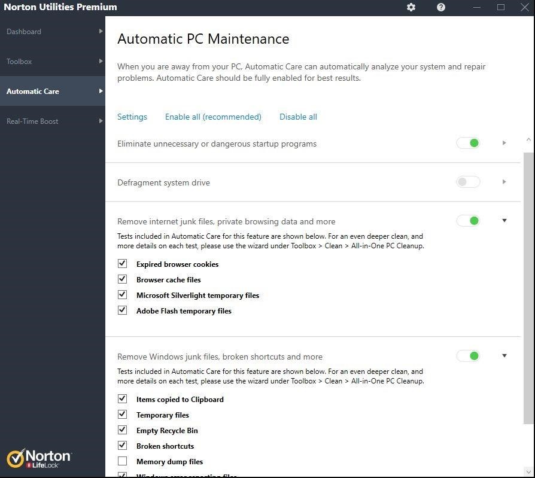This screenshot has width=535, height=478.
Task: Uncheck Microsoft Silverlight temporary files
Action: [122, 294]
